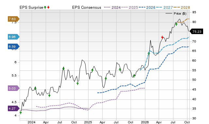The height and width of the screenshot is (124, 209).
Task: Select the 4.27 consensus value tag
Action: coord(13,109)
